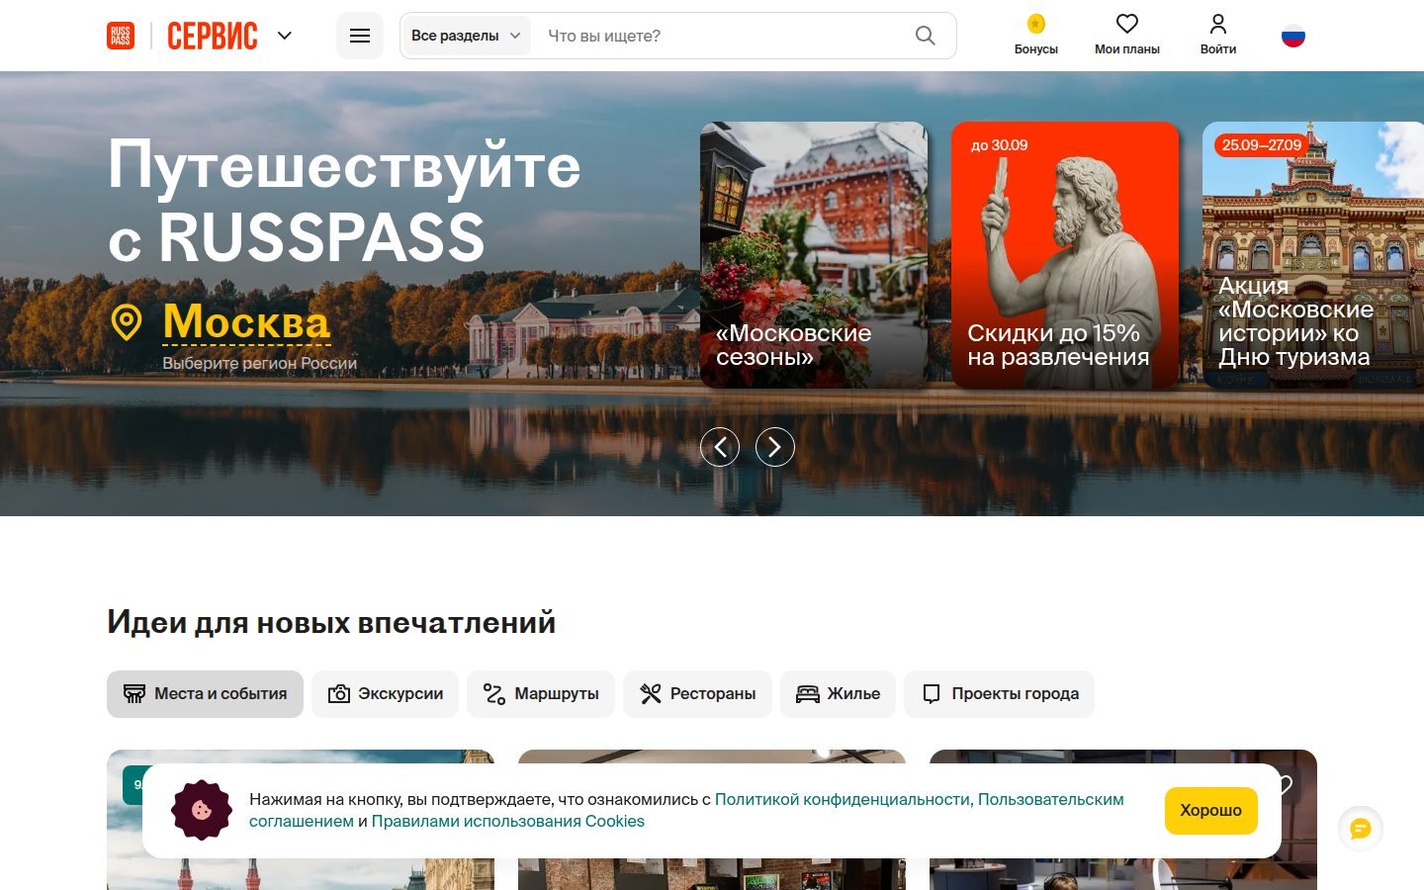Click the Войти user icon
Viewport: 1424px width, 890px height.
1218,24
